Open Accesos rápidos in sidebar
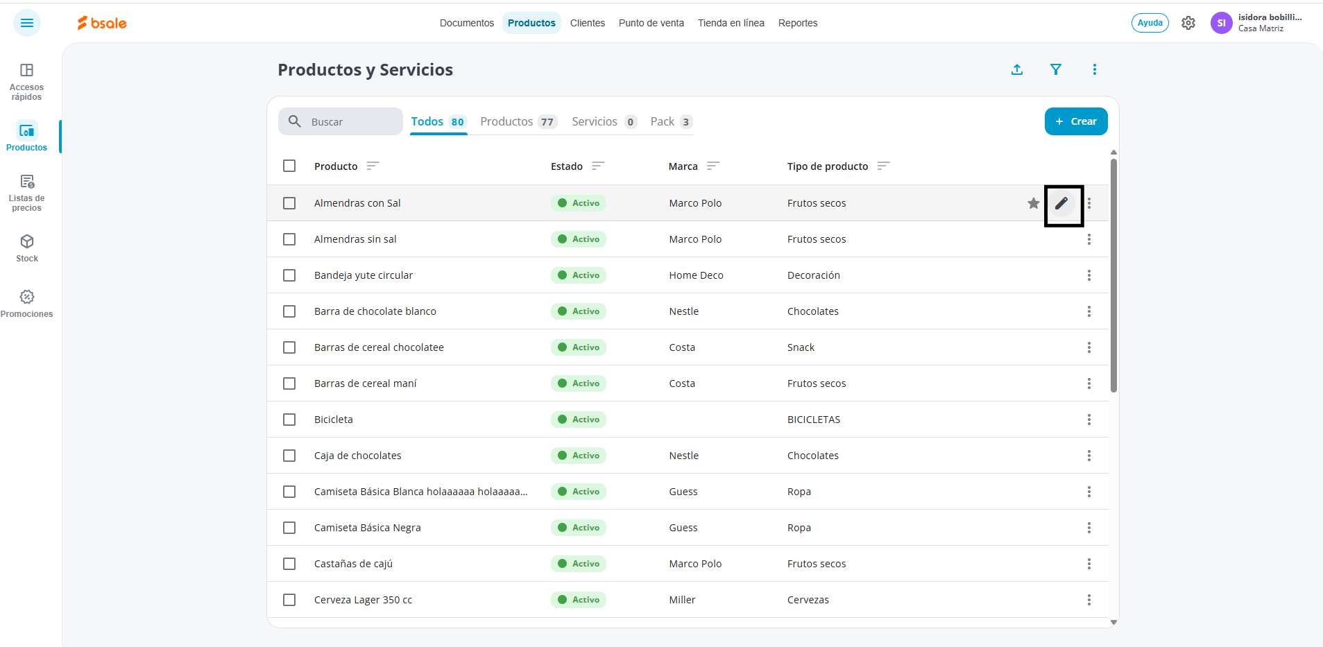Image resolution: width=1323 pixels, height=647 pixels. [27, 82]
